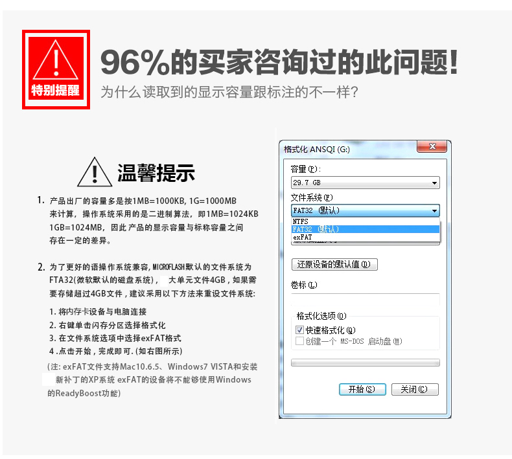Click the 格式化 ANSQI (G:) title bar
This screenshot has width=512, height=459.
(x=349, y=150)
